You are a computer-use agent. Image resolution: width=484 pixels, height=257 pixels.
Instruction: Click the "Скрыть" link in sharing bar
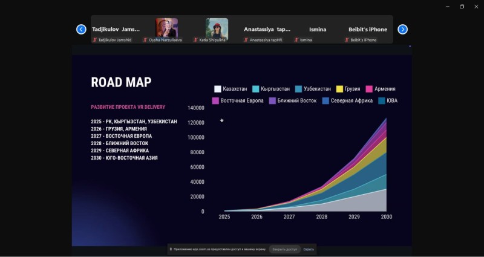309,249
